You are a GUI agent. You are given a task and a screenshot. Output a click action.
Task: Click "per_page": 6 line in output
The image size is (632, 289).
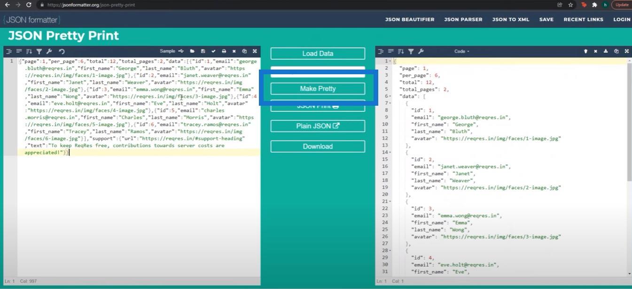pyautogui.click(x=420, y=75)
